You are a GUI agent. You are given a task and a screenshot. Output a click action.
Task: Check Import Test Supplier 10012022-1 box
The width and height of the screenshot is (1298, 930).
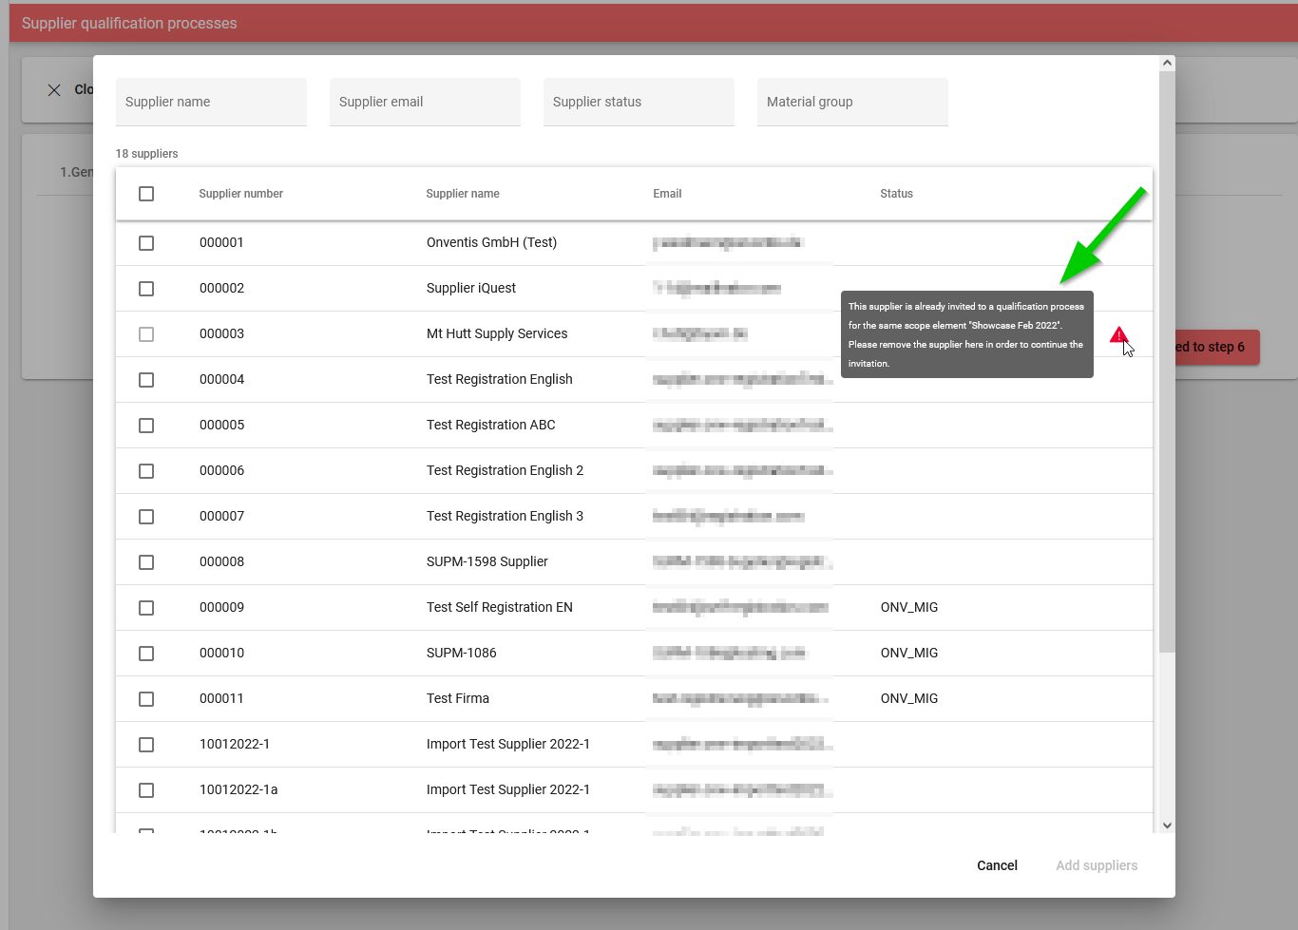tap(146, 745)
